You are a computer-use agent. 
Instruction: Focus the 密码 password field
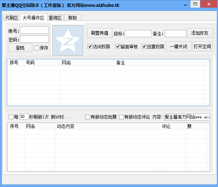(x=34, y=39)
